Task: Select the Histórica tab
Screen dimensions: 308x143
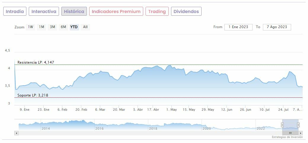Action: (74, 12)
